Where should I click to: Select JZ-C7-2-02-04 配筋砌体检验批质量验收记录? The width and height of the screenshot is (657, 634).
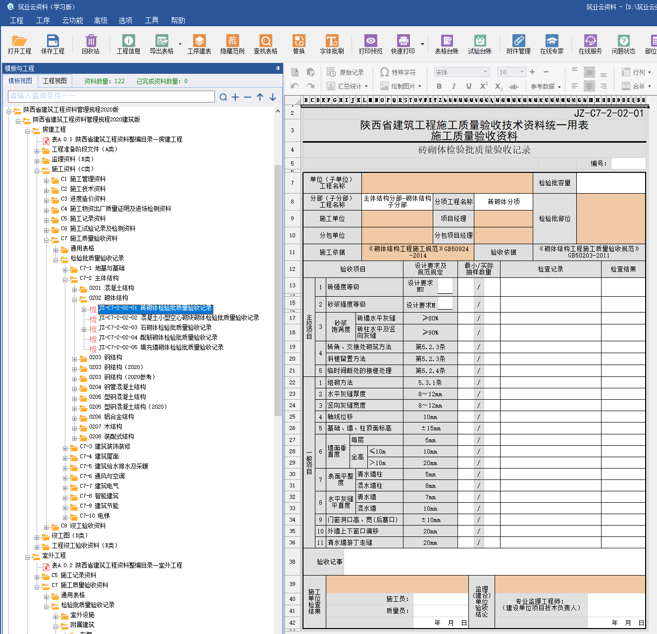(x=158, y=337)
